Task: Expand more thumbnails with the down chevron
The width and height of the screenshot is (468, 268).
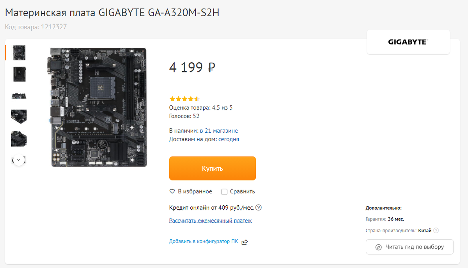Action: point(19,160)
